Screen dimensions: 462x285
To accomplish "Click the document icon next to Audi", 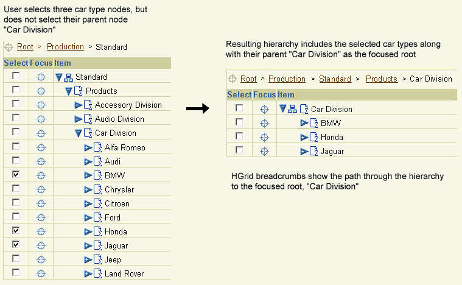I will (x=98, y=161).
